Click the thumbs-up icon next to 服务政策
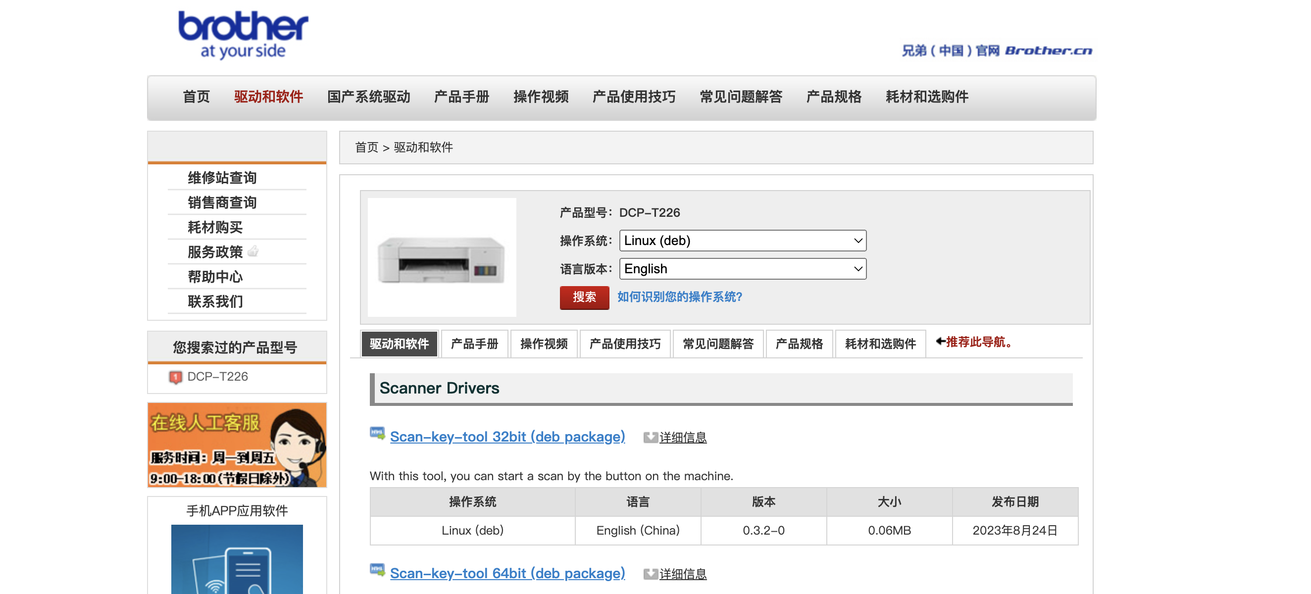 [253, 251]
